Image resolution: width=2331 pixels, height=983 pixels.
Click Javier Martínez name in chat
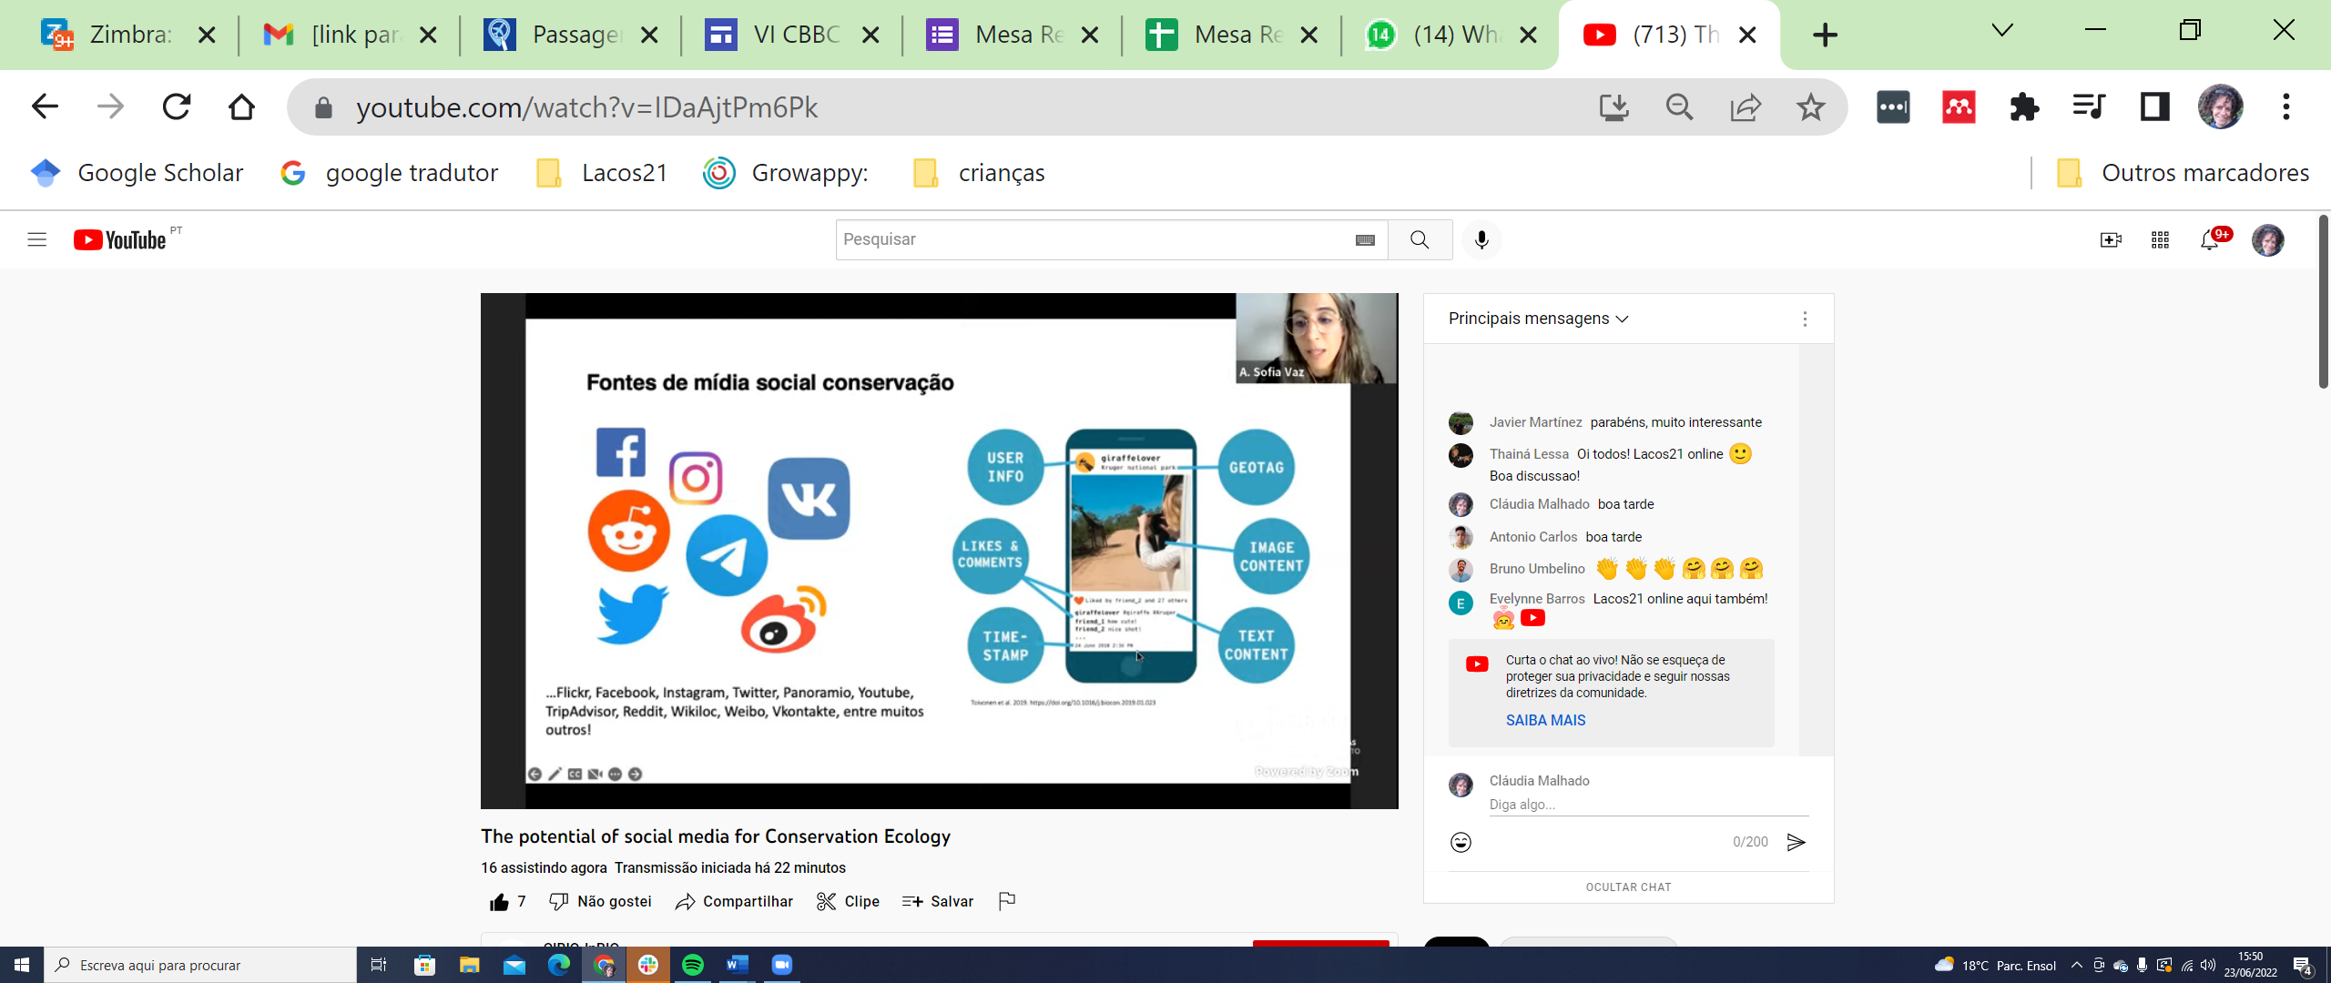[1535, 422]
